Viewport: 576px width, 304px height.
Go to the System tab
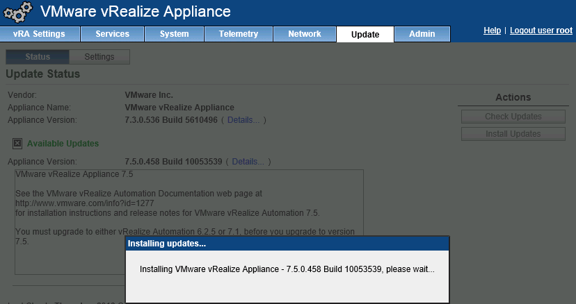click(x=174, y=34)
